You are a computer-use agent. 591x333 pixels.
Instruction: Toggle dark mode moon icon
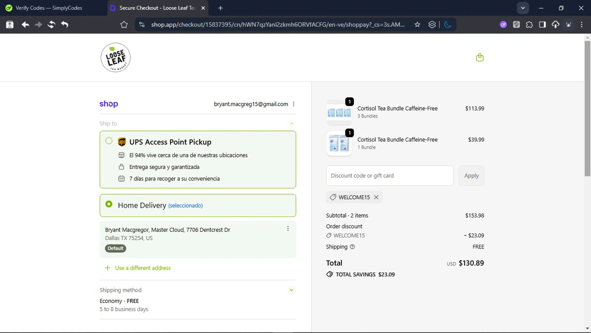tap(448, 24)
